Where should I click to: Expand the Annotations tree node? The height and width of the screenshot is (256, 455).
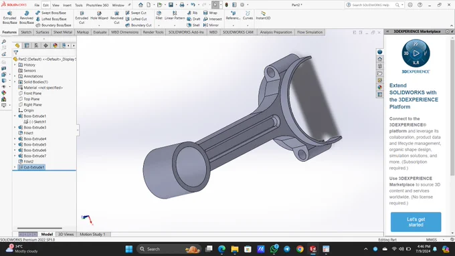pyautogui.click(x=15, y=76)
